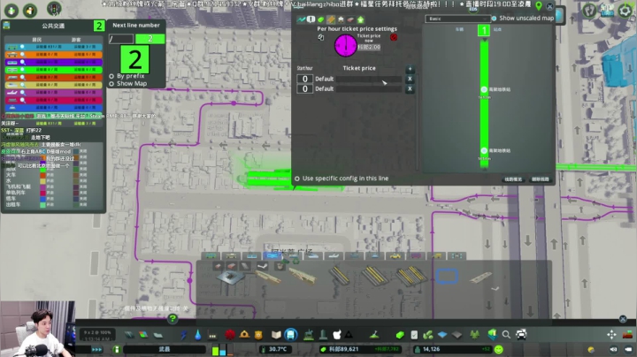Open the unique buildings monument icon
Image resolution: width=637 pixels, height=357 pixels.
[x=324, y=335]
